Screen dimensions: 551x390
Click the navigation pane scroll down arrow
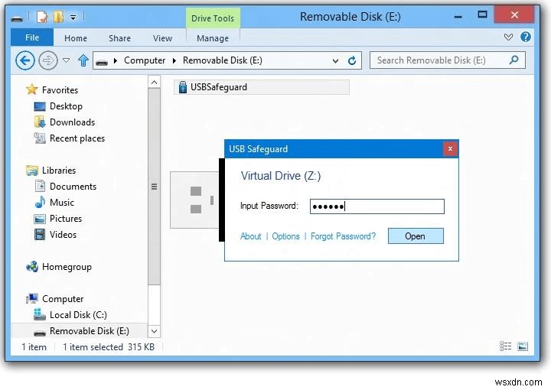[x=154, y=331]
